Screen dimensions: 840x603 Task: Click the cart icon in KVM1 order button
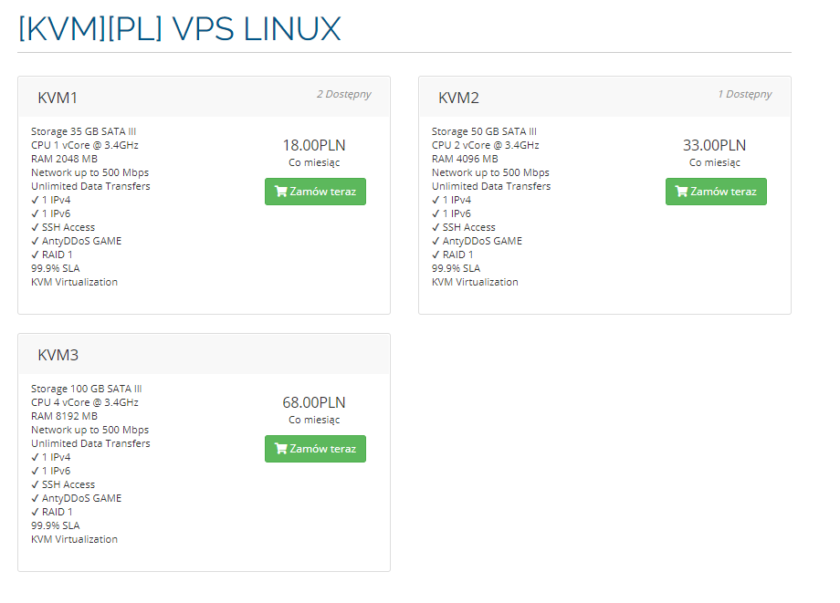click(x=280, y=192)
